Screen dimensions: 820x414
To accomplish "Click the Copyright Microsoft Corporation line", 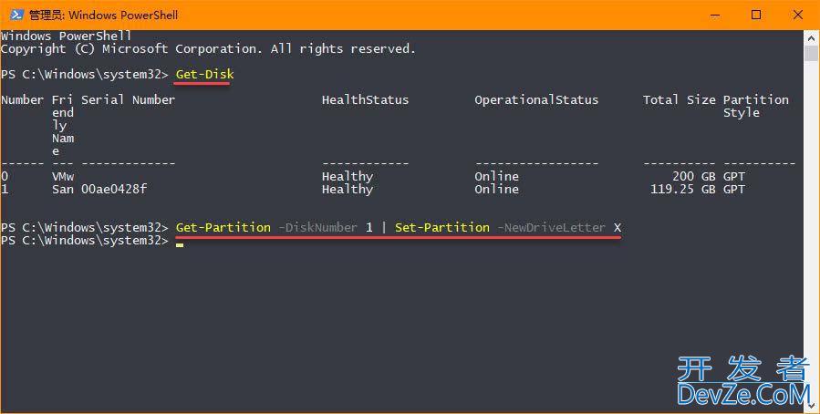I will [x=208, y=49].
